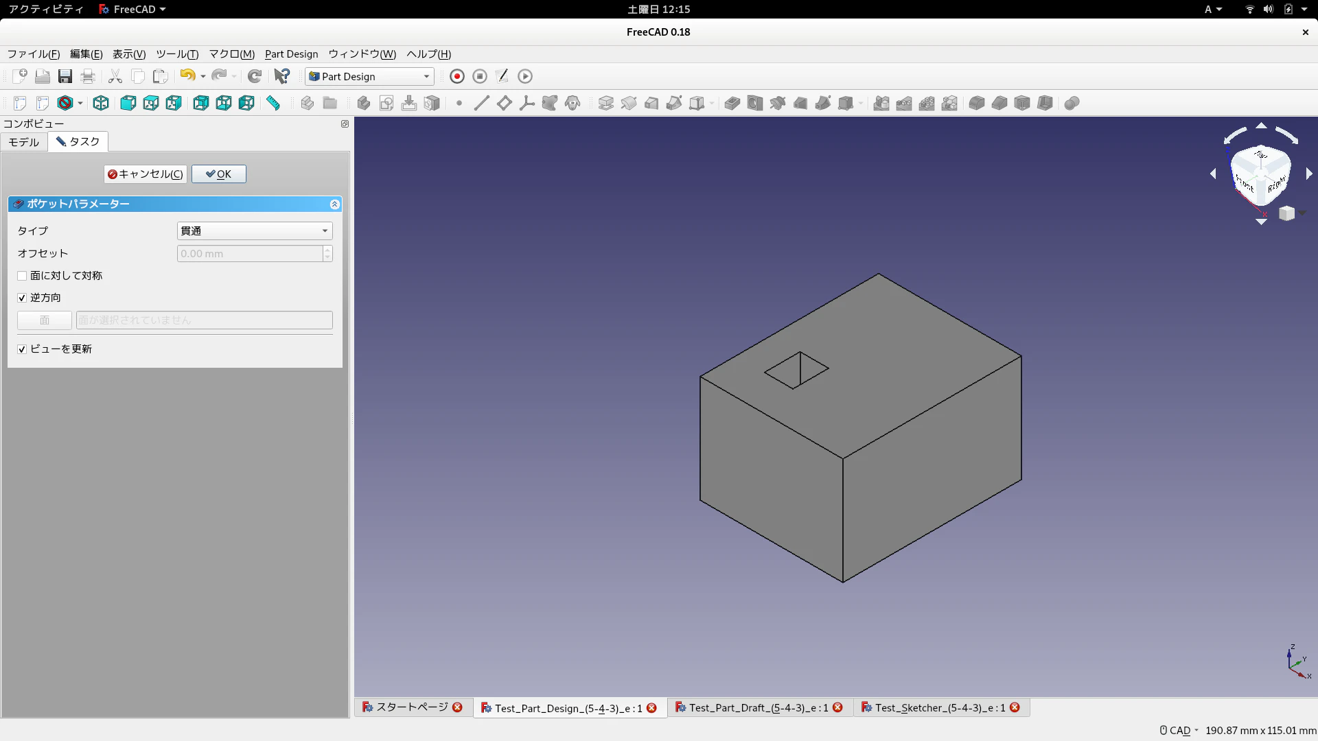
Task: Click the measure distance ruler icon
Action: click(x=273, y=103)
